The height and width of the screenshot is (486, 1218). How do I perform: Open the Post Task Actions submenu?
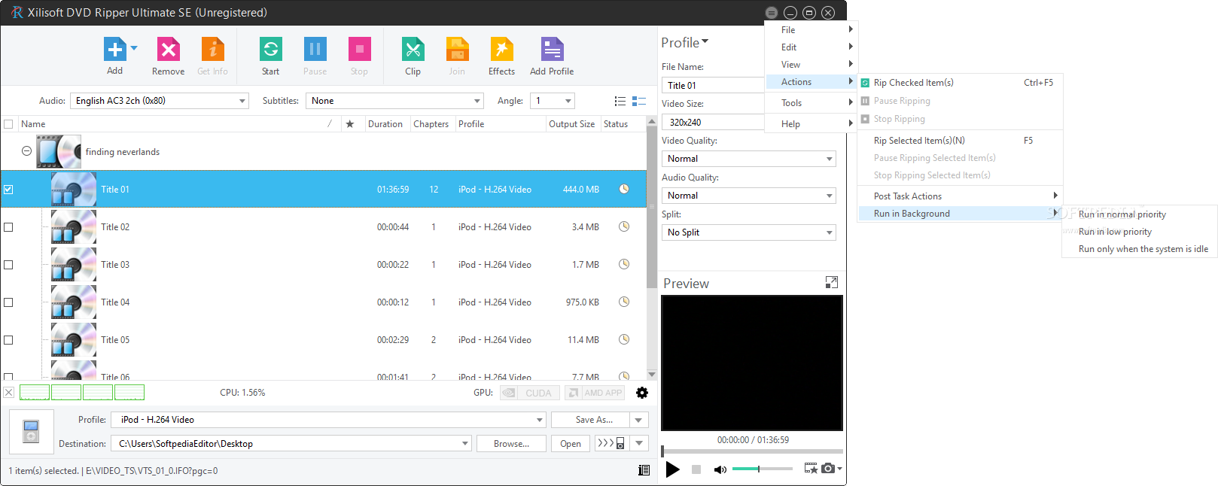click(960, 196)
